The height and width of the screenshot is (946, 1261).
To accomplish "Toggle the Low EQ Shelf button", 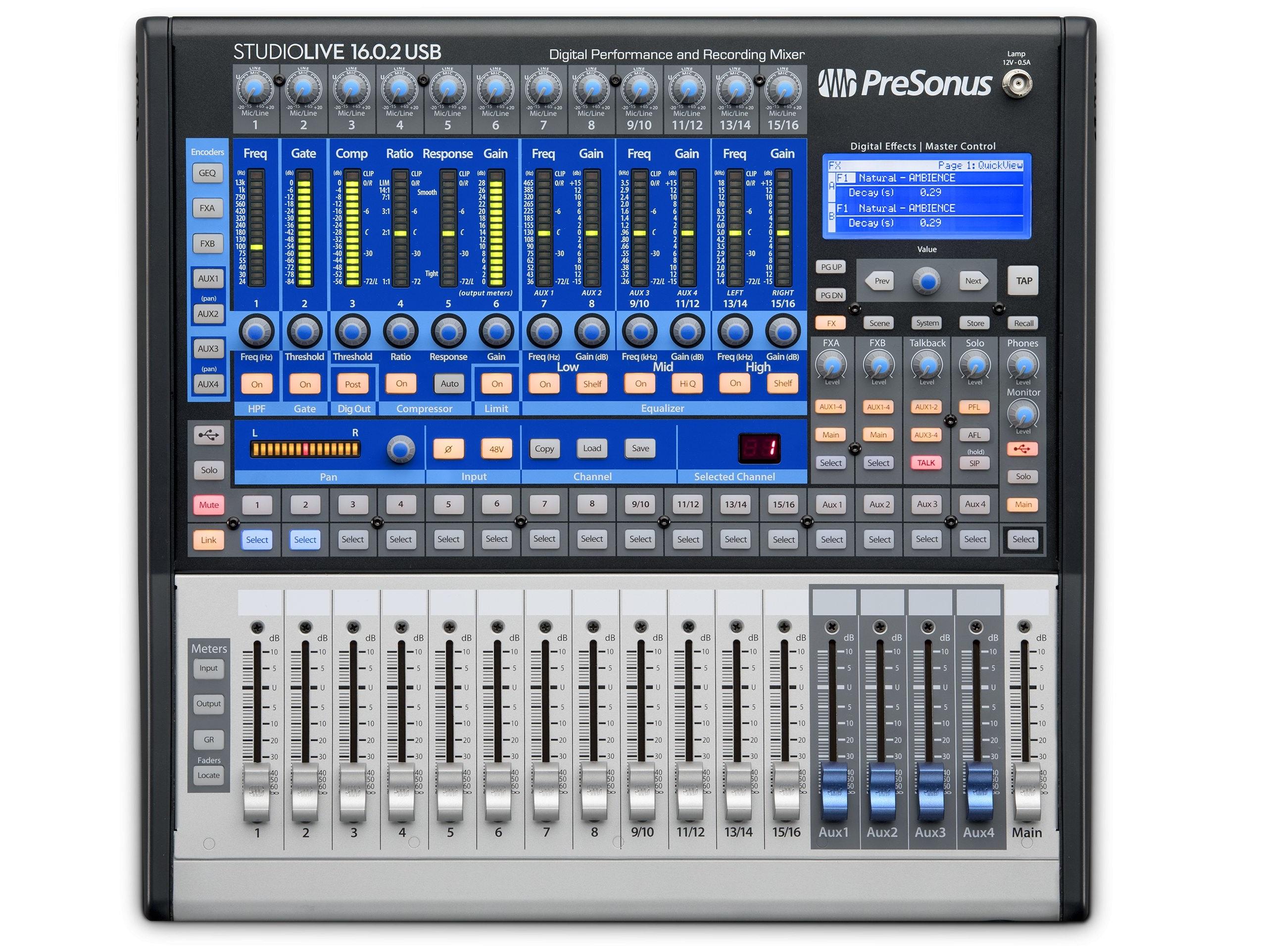I will point(592,384).
